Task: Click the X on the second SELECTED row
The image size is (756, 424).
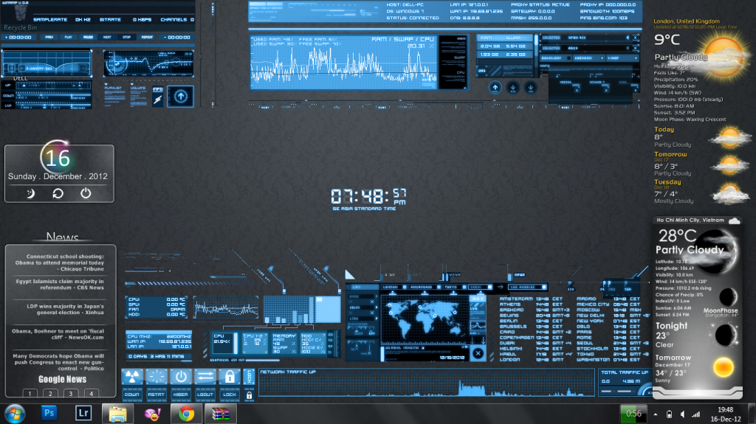Action: (636, 48)
